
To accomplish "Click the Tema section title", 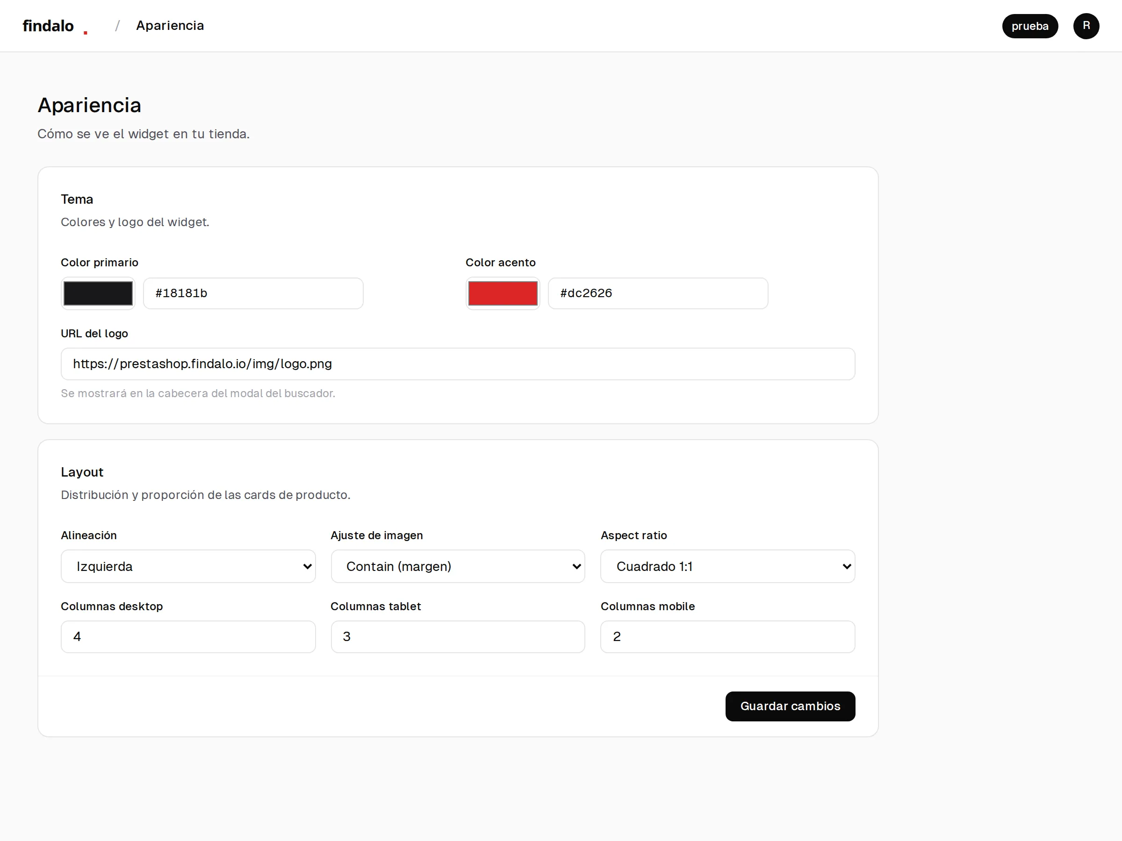I will (x=77, y=199).
